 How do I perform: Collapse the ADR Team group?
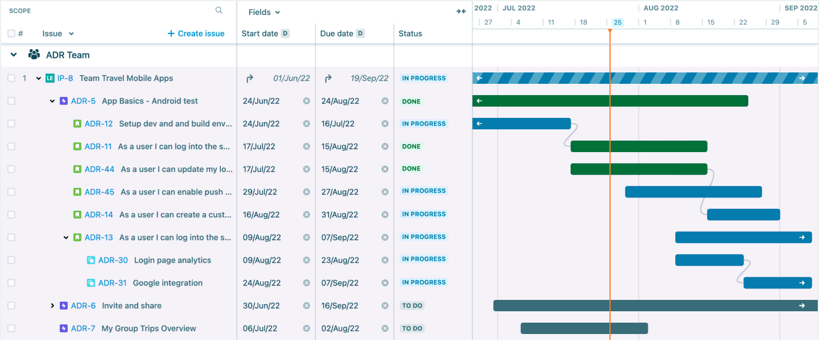(x=14, y=54)
